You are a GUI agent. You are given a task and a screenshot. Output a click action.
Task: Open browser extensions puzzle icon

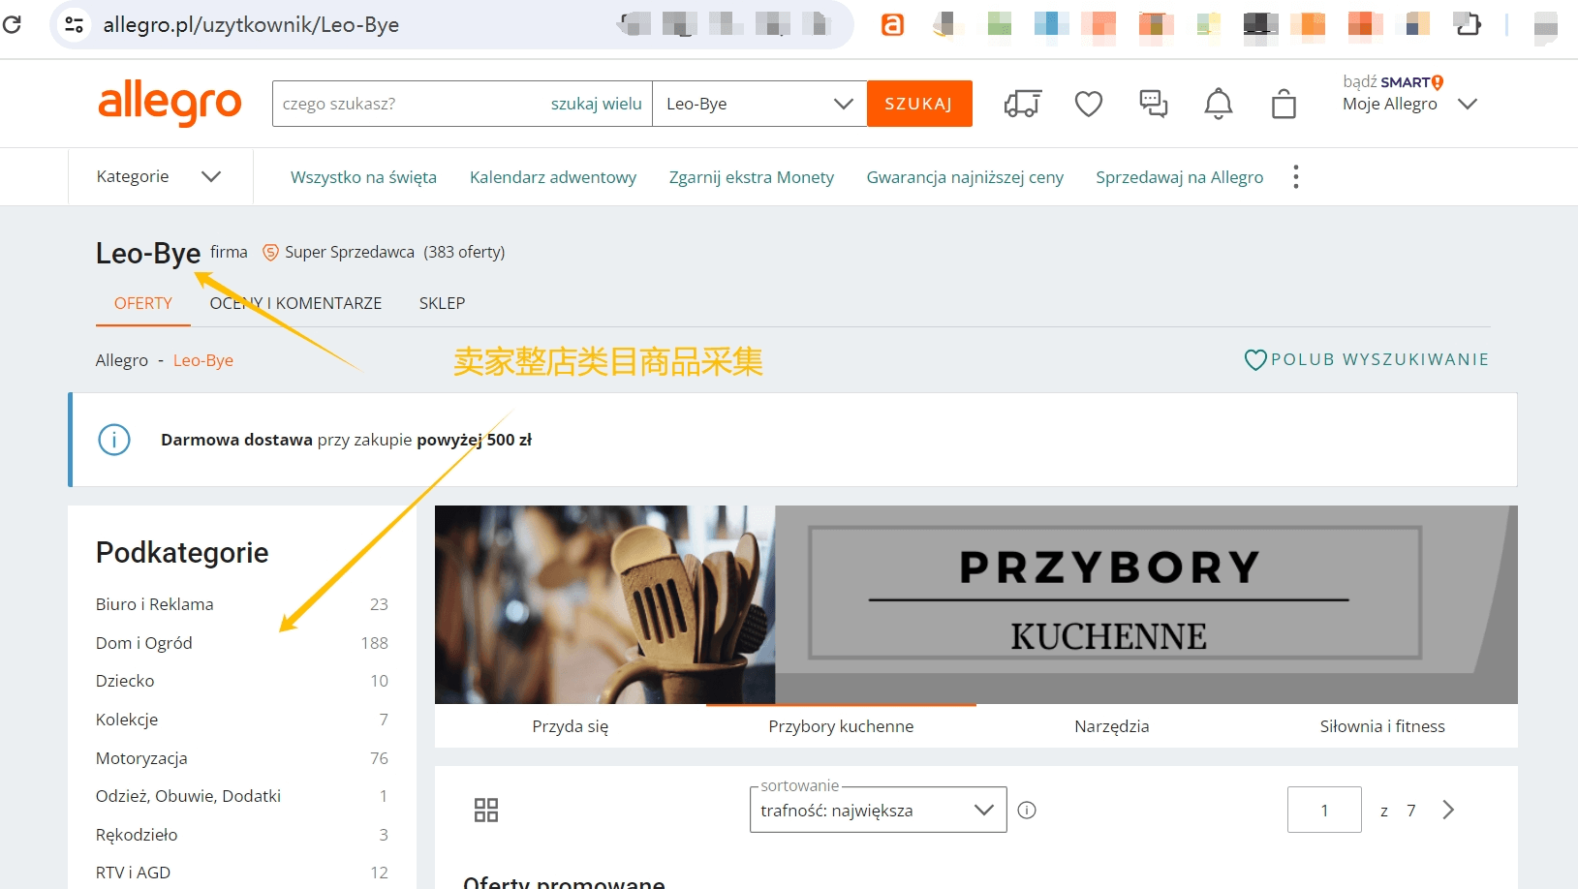coord(1468,24)
